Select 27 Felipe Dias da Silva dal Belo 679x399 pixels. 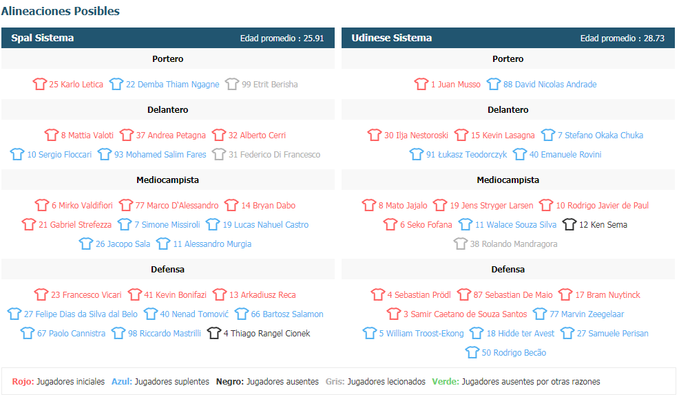pos(81,314)
